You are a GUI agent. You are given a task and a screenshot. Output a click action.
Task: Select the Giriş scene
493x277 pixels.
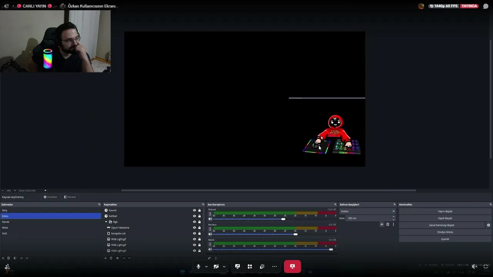pos(51,210)
